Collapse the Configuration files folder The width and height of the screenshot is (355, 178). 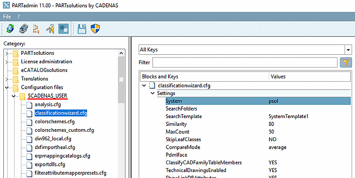pyautogui.click(x=7, y=87)
